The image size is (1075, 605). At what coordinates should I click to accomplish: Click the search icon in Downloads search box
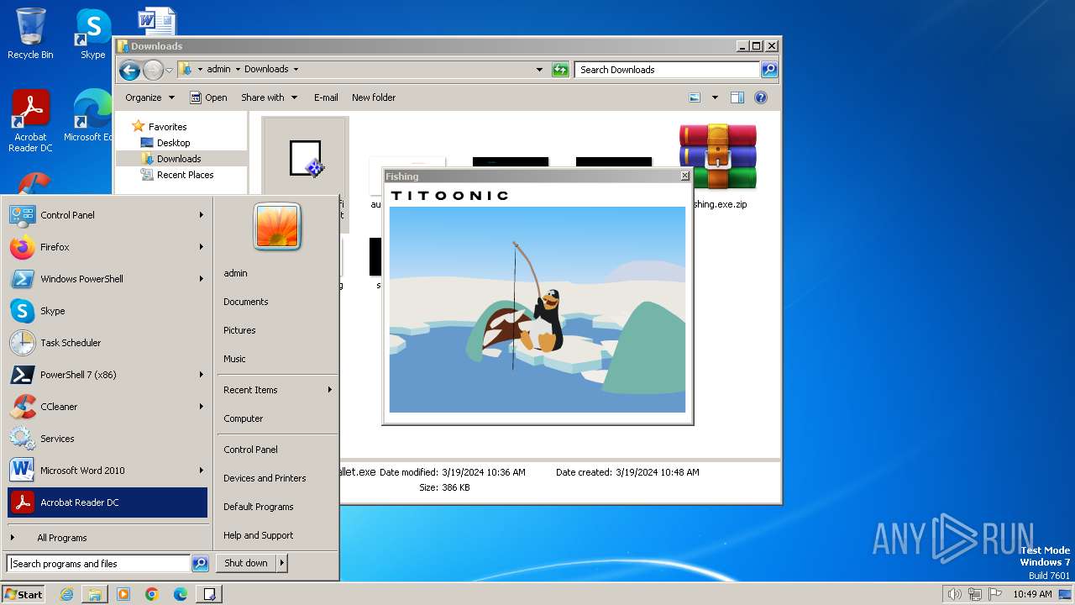pos(768,70)
